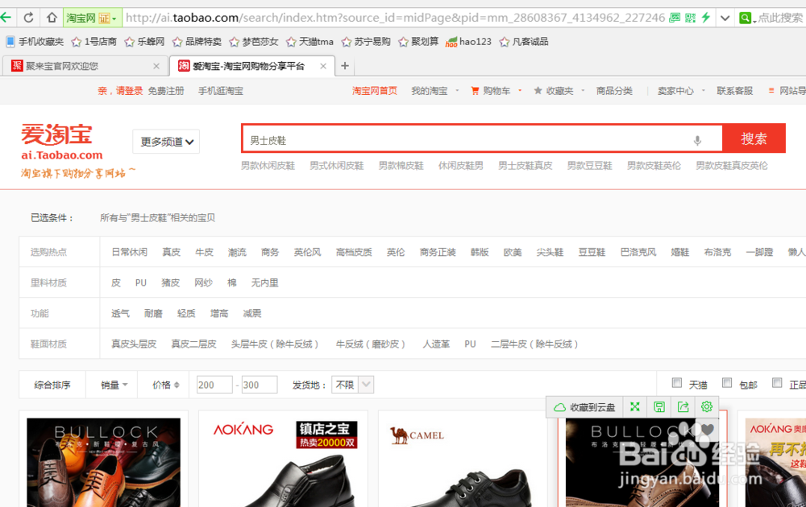Screen dimensions: 806x507
Task: Click the microphone icon in the search box
Action: pyautogui.click(x=696, y=138)
